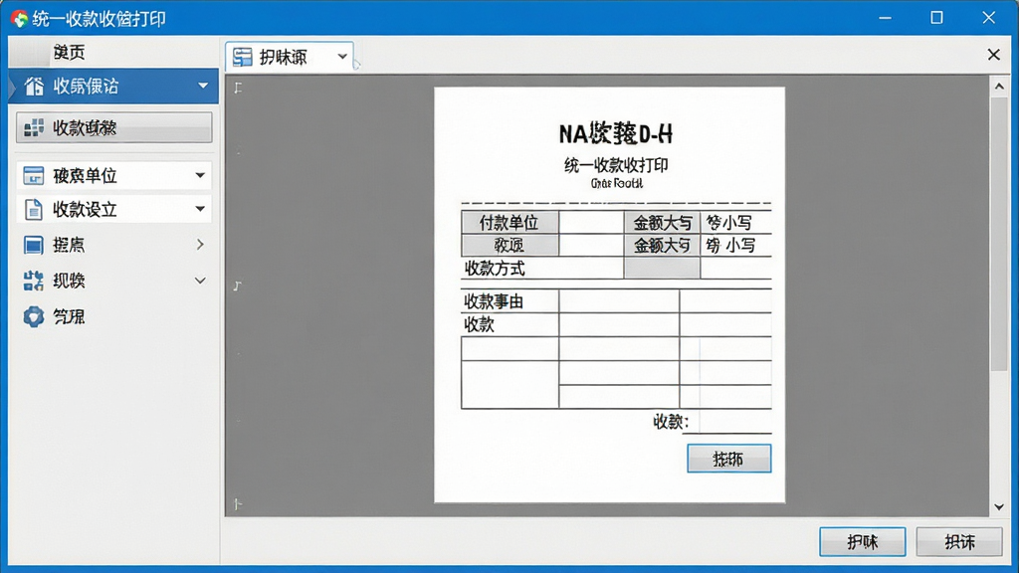Image resolution: width=1019 pixels, height=573 pixels.
Task: Click the downward chevron below the right-pointing chevron
Action: pos(200,281)
